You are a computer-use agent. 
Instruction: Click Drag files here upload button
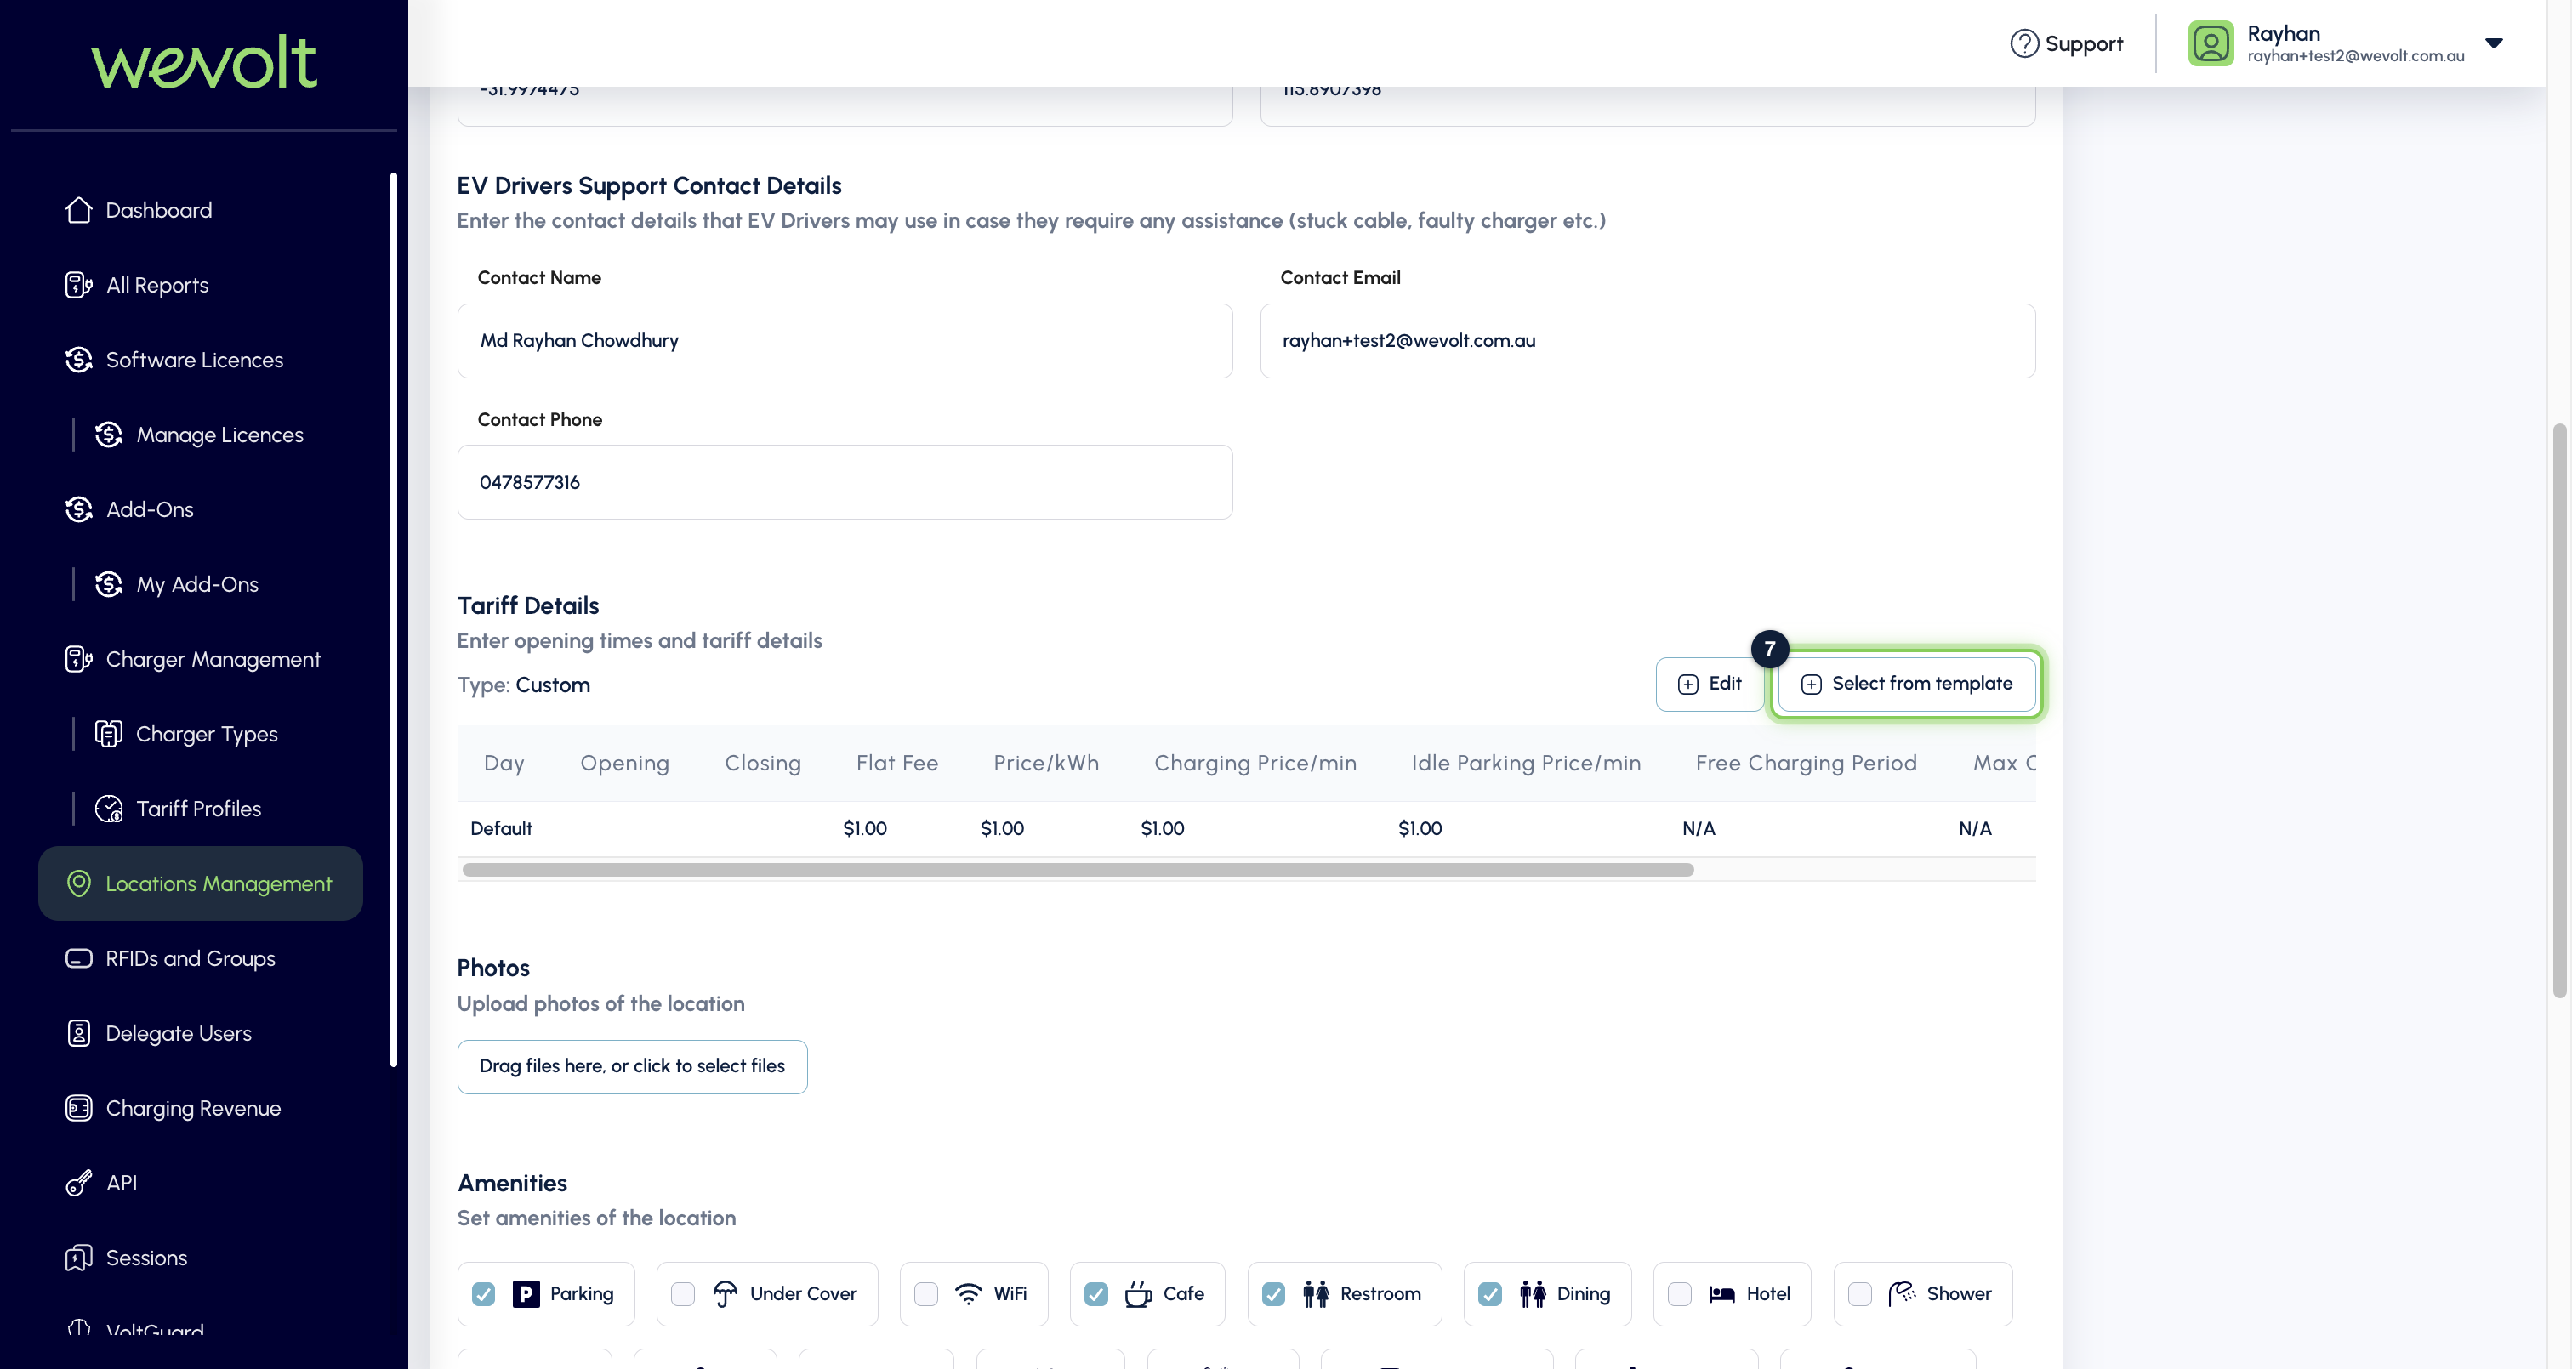632,1066
